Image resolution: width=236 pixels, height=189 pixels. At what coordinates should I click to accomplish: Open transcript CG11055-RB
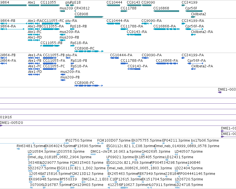pyautogui.click(x=51, y=43)
